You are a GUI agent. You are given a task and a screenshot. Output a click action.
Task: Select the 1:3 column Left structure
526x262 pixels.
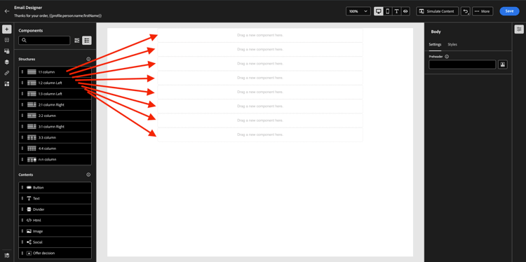(55, 94)
